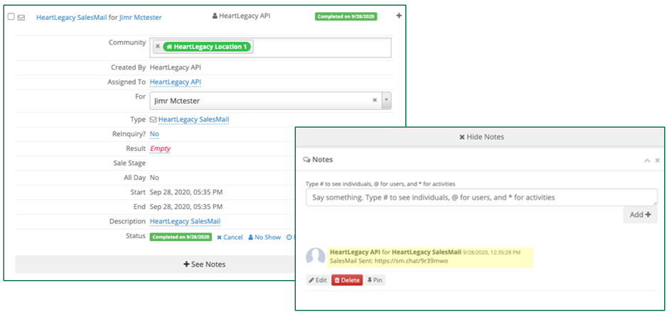
Task: Tick the checkbox beside HeartLegacy SalesMail activity
Action: tap(11, 17)
